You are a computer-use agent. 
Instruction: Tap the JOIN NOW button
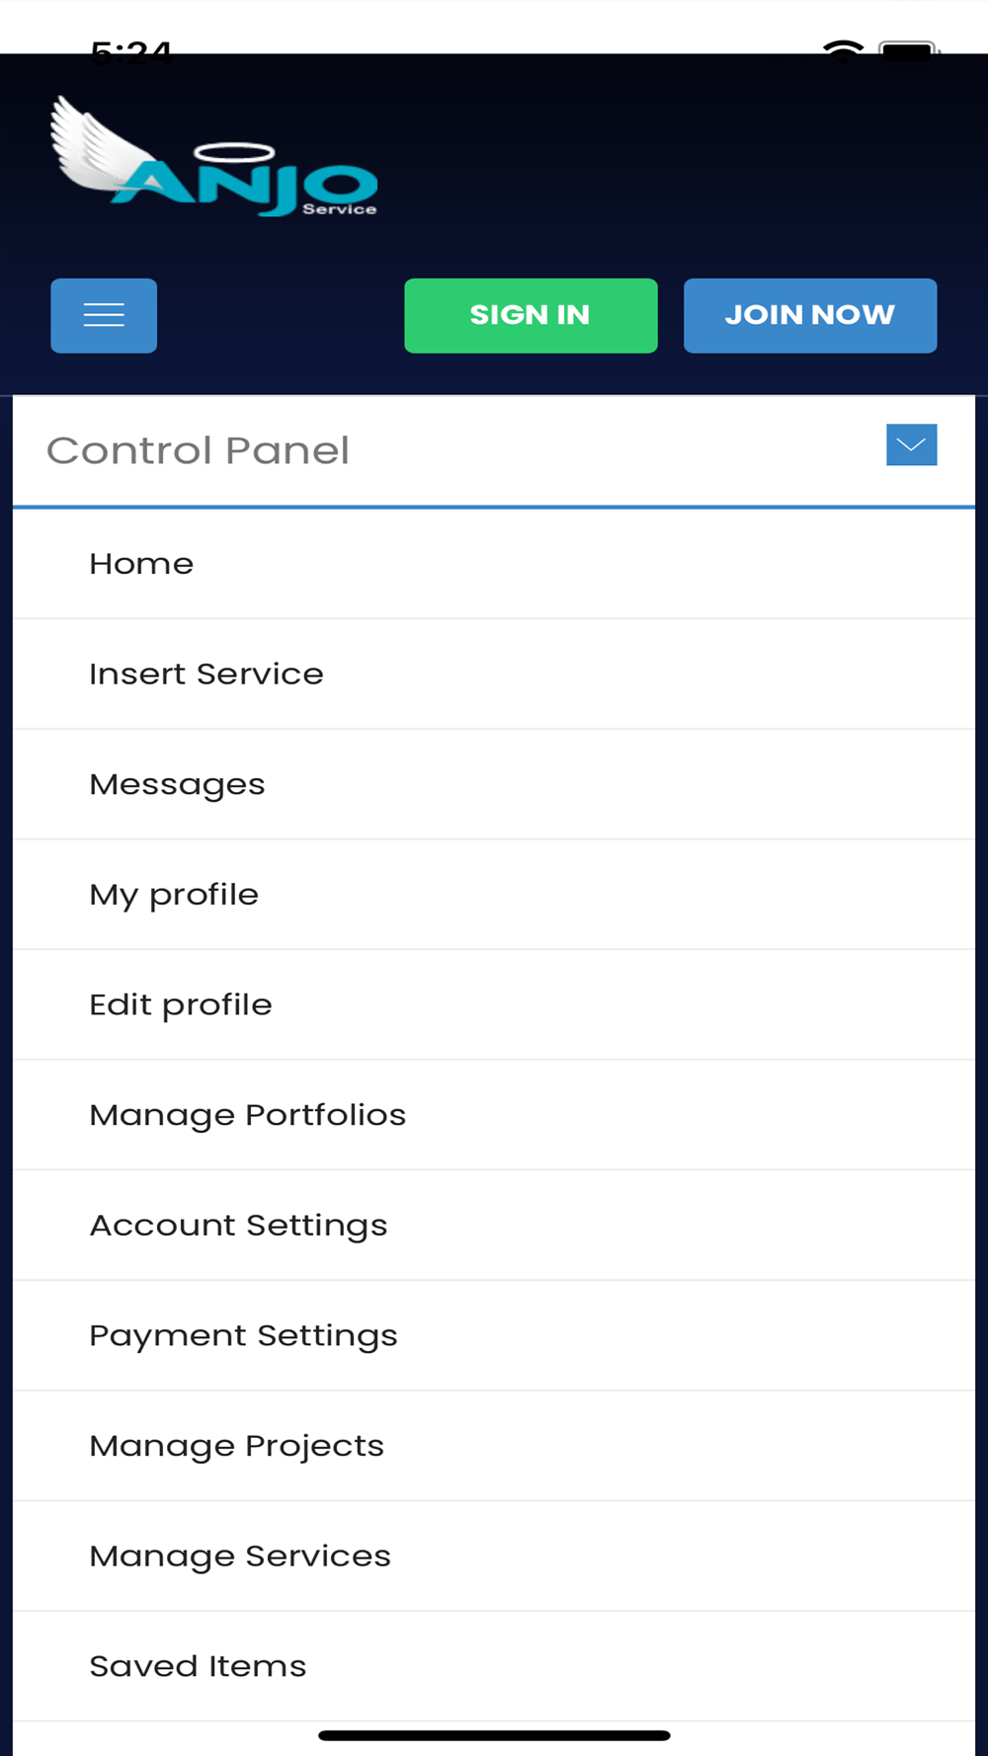(x=810, y=315)
